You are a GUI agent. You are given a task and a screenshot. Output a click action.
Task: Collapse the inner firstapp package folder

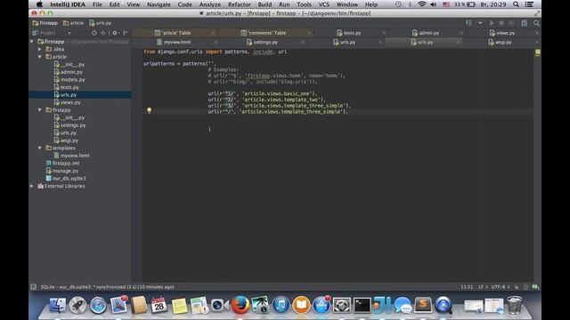[39, 110]
